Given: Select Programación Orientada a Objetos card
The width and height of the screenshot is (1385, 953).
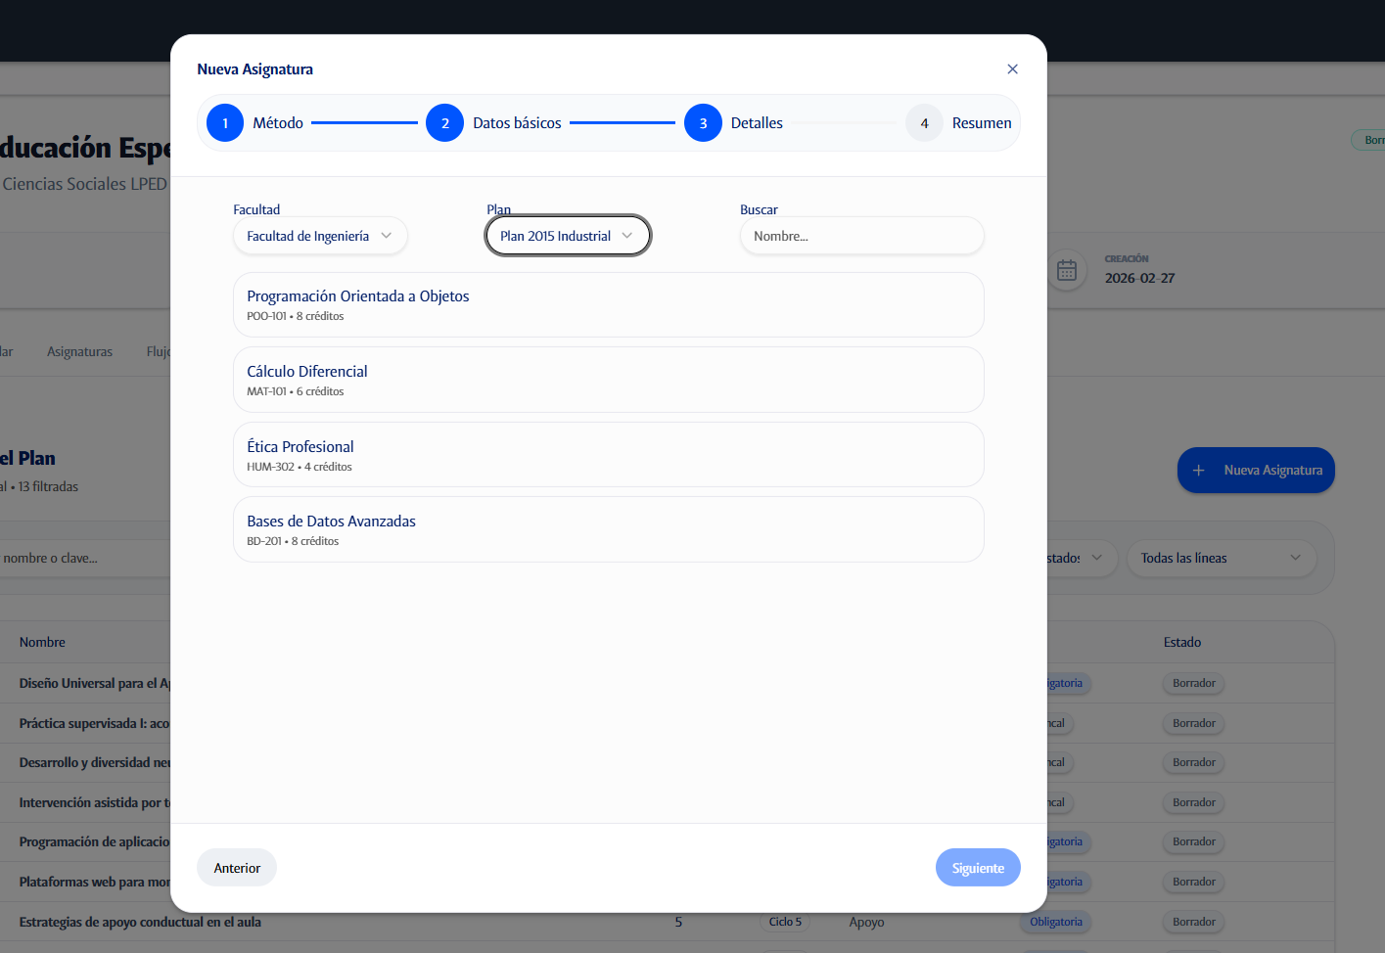Looking at the screenshot, I should 608,305.
